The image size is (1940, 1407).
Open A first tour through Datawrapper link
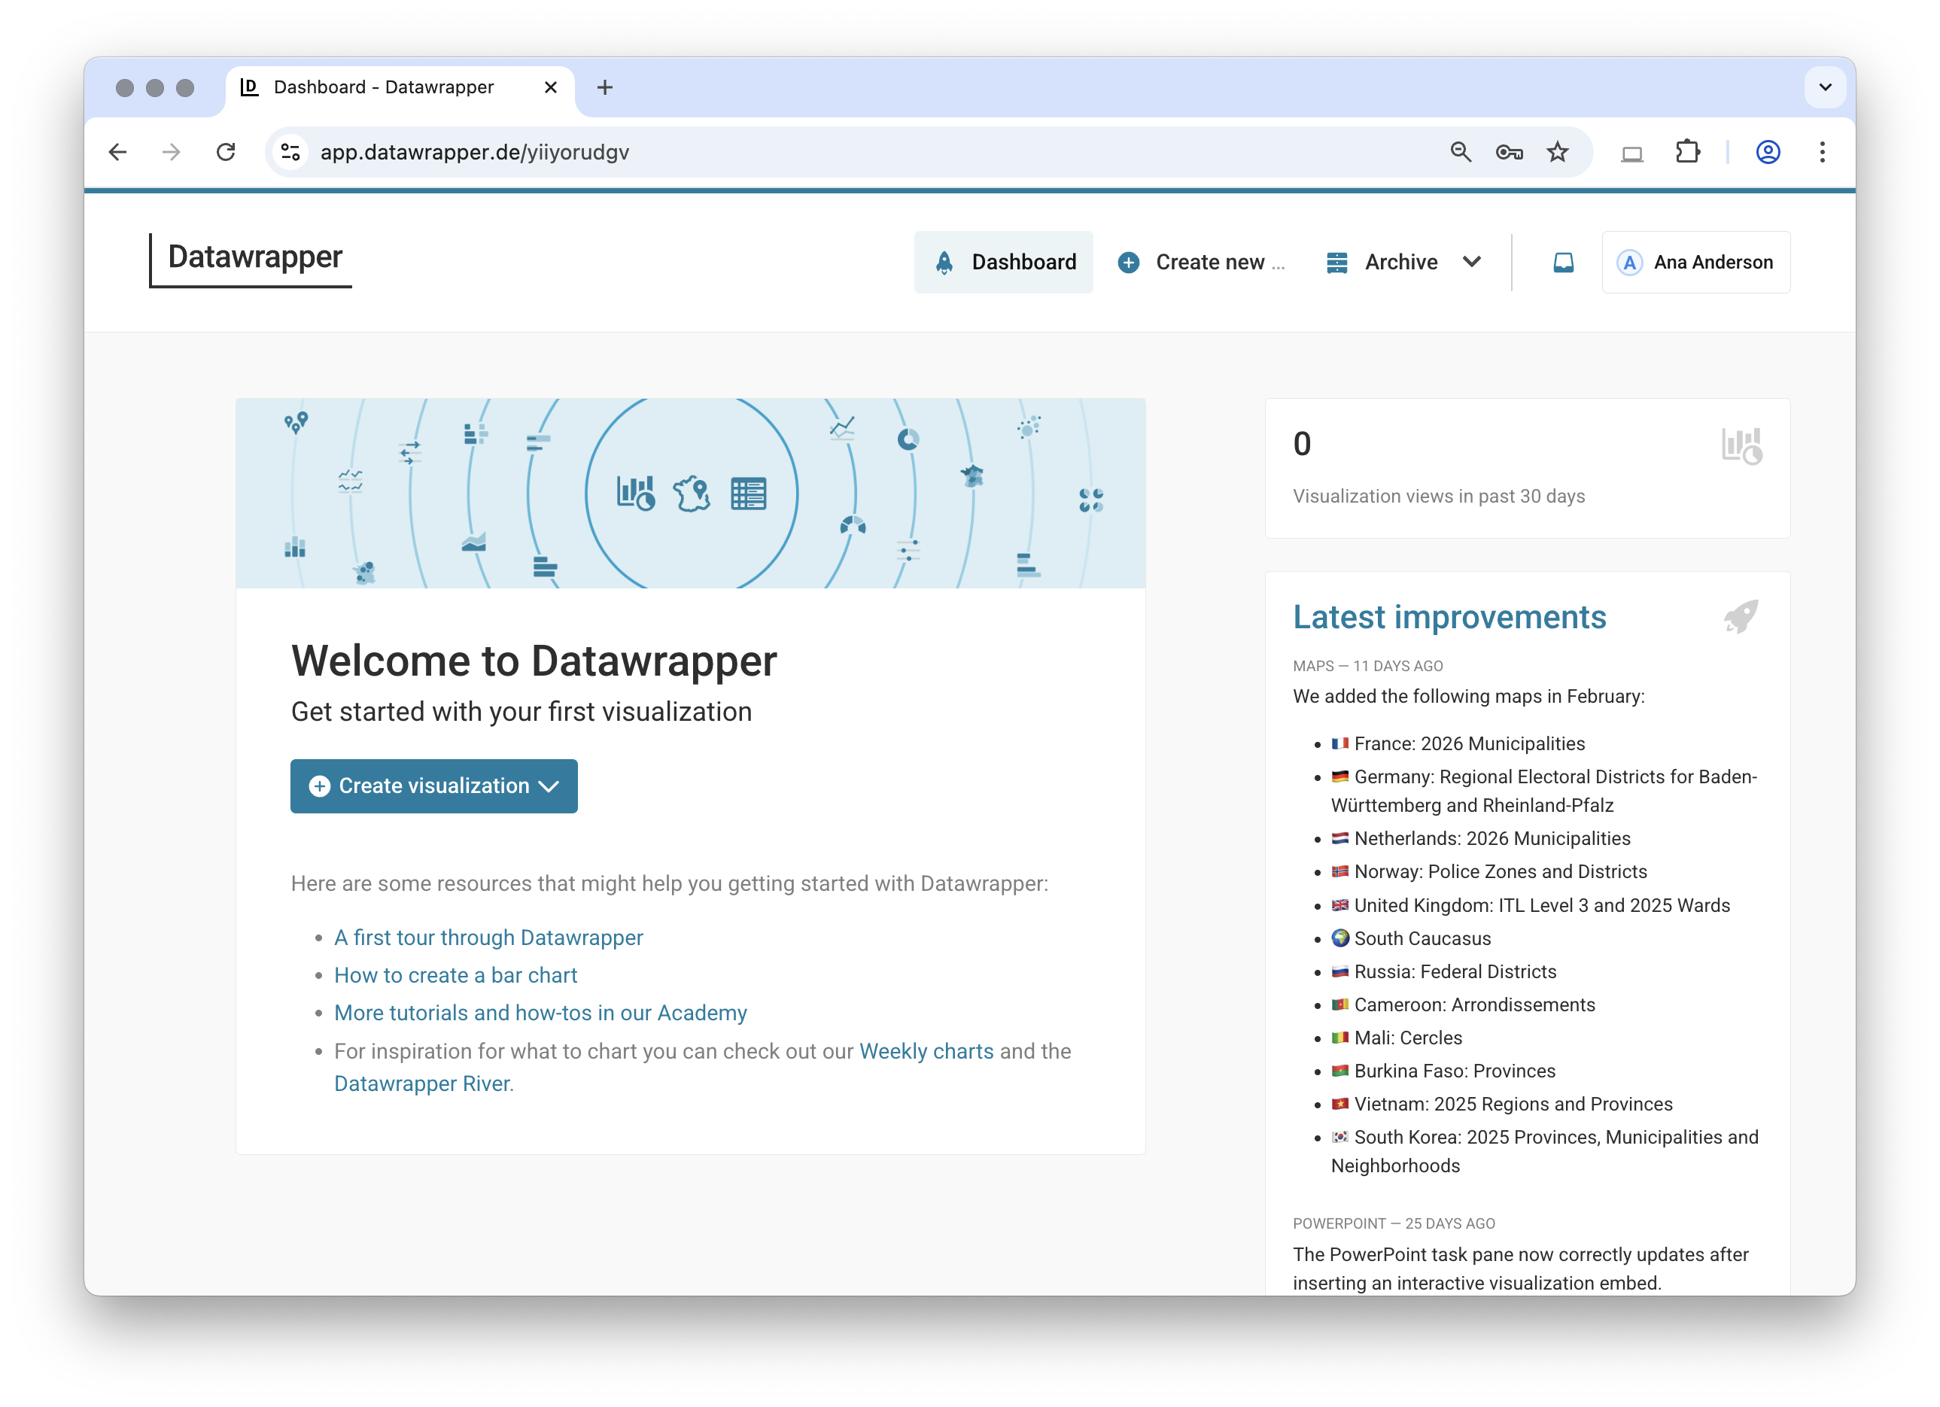488,937
